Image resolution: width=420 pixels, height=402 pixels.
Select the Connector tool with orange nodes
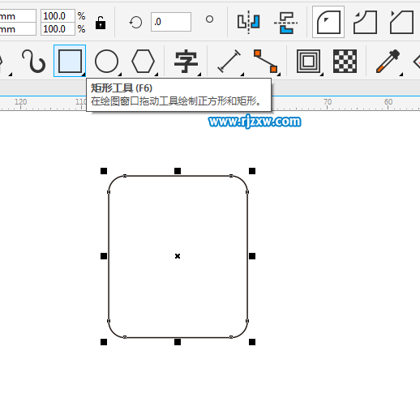click(266, 61)
